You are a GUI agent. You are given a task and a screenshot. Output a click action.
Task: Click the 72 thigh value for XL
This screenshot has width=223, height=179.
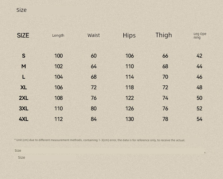tap(165, 87)
